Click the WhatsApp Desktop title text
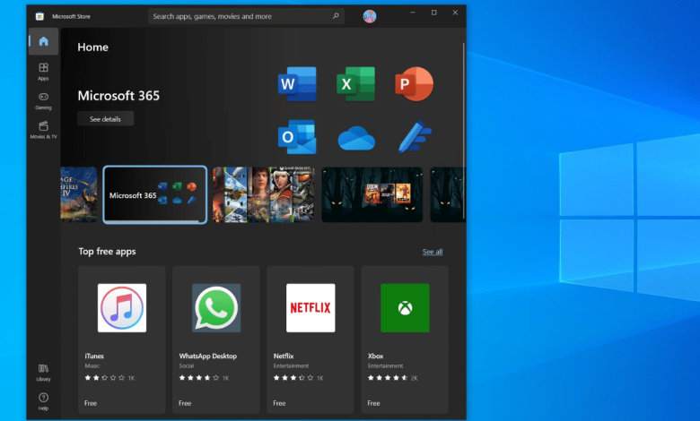 click(208, 356)
